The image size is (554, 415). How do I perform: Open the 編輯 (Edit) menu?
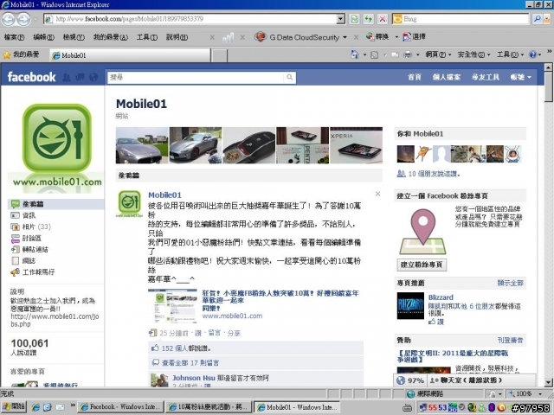click(44, 37)
